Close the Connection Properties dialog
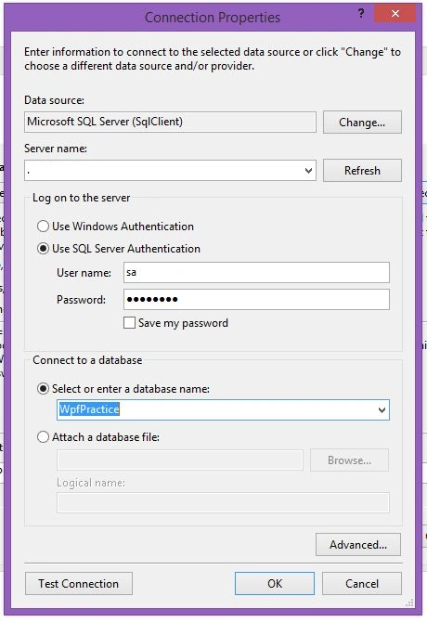The height and width of the screenshot is (622, 427). (x=395, y=14)
